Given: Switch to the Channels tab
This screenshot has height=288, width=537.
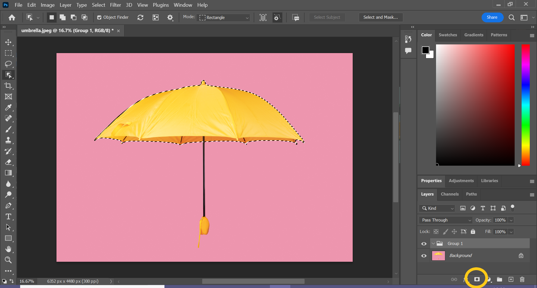Looking at the screenshot, I should click(449, 194).
